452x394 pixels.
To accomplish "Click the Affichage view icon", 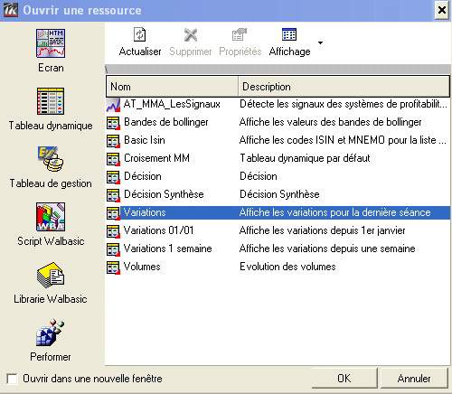I will 289,34.
